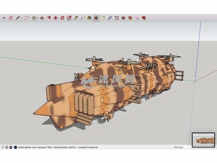Select the Rotate tool
This screenshot has width=217, height=163.
click(x=62, y=18)
